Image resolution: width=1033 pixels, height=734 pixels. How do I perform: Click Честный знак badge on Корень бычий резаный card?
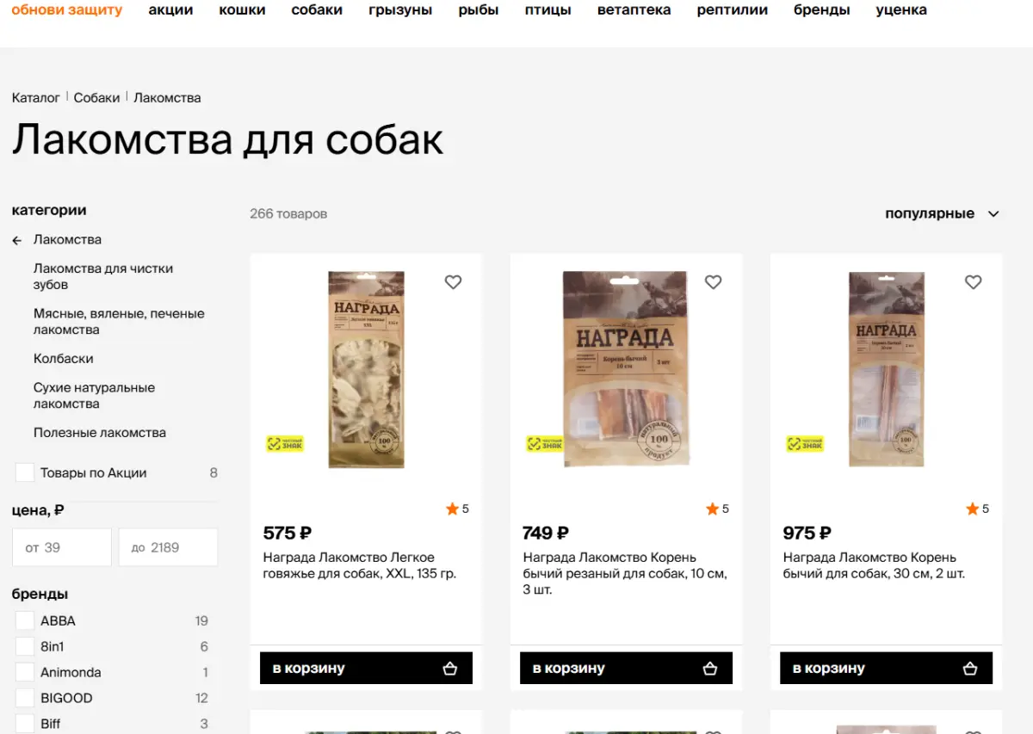point(545,443)
